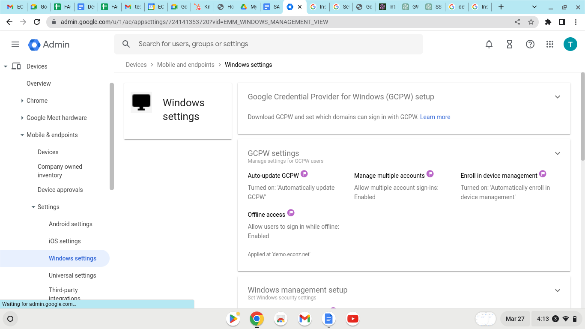Open Overview in the sidebar
Image resolution: width=585 pixels, height=329 pixels.
[39, 84]
